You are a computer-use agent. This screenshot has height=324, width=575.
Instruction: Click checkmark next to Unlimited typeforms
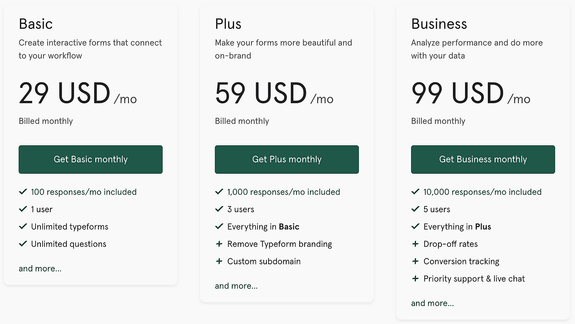point(23,227)
